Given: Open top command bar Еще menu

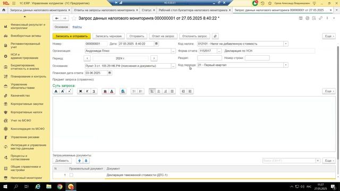Looking at the screenshot, I should coord(329,36).
